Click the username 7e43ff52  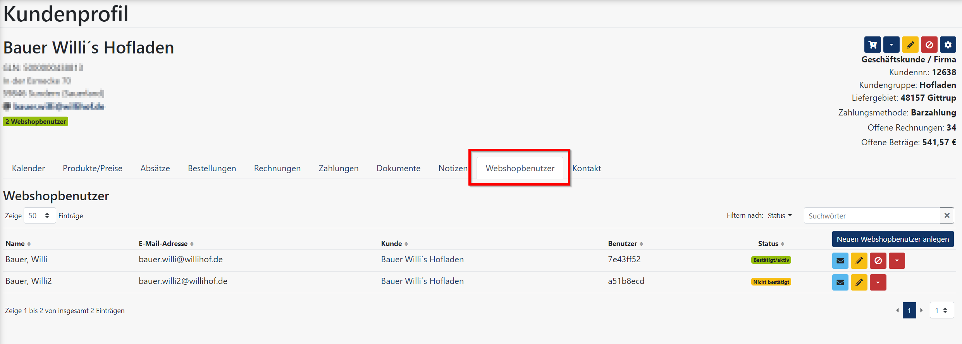[x=624, y=259]
